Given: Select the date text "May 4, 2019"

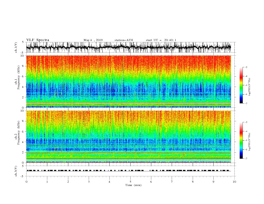Looking at the screenshot, I should coord(93,40).
